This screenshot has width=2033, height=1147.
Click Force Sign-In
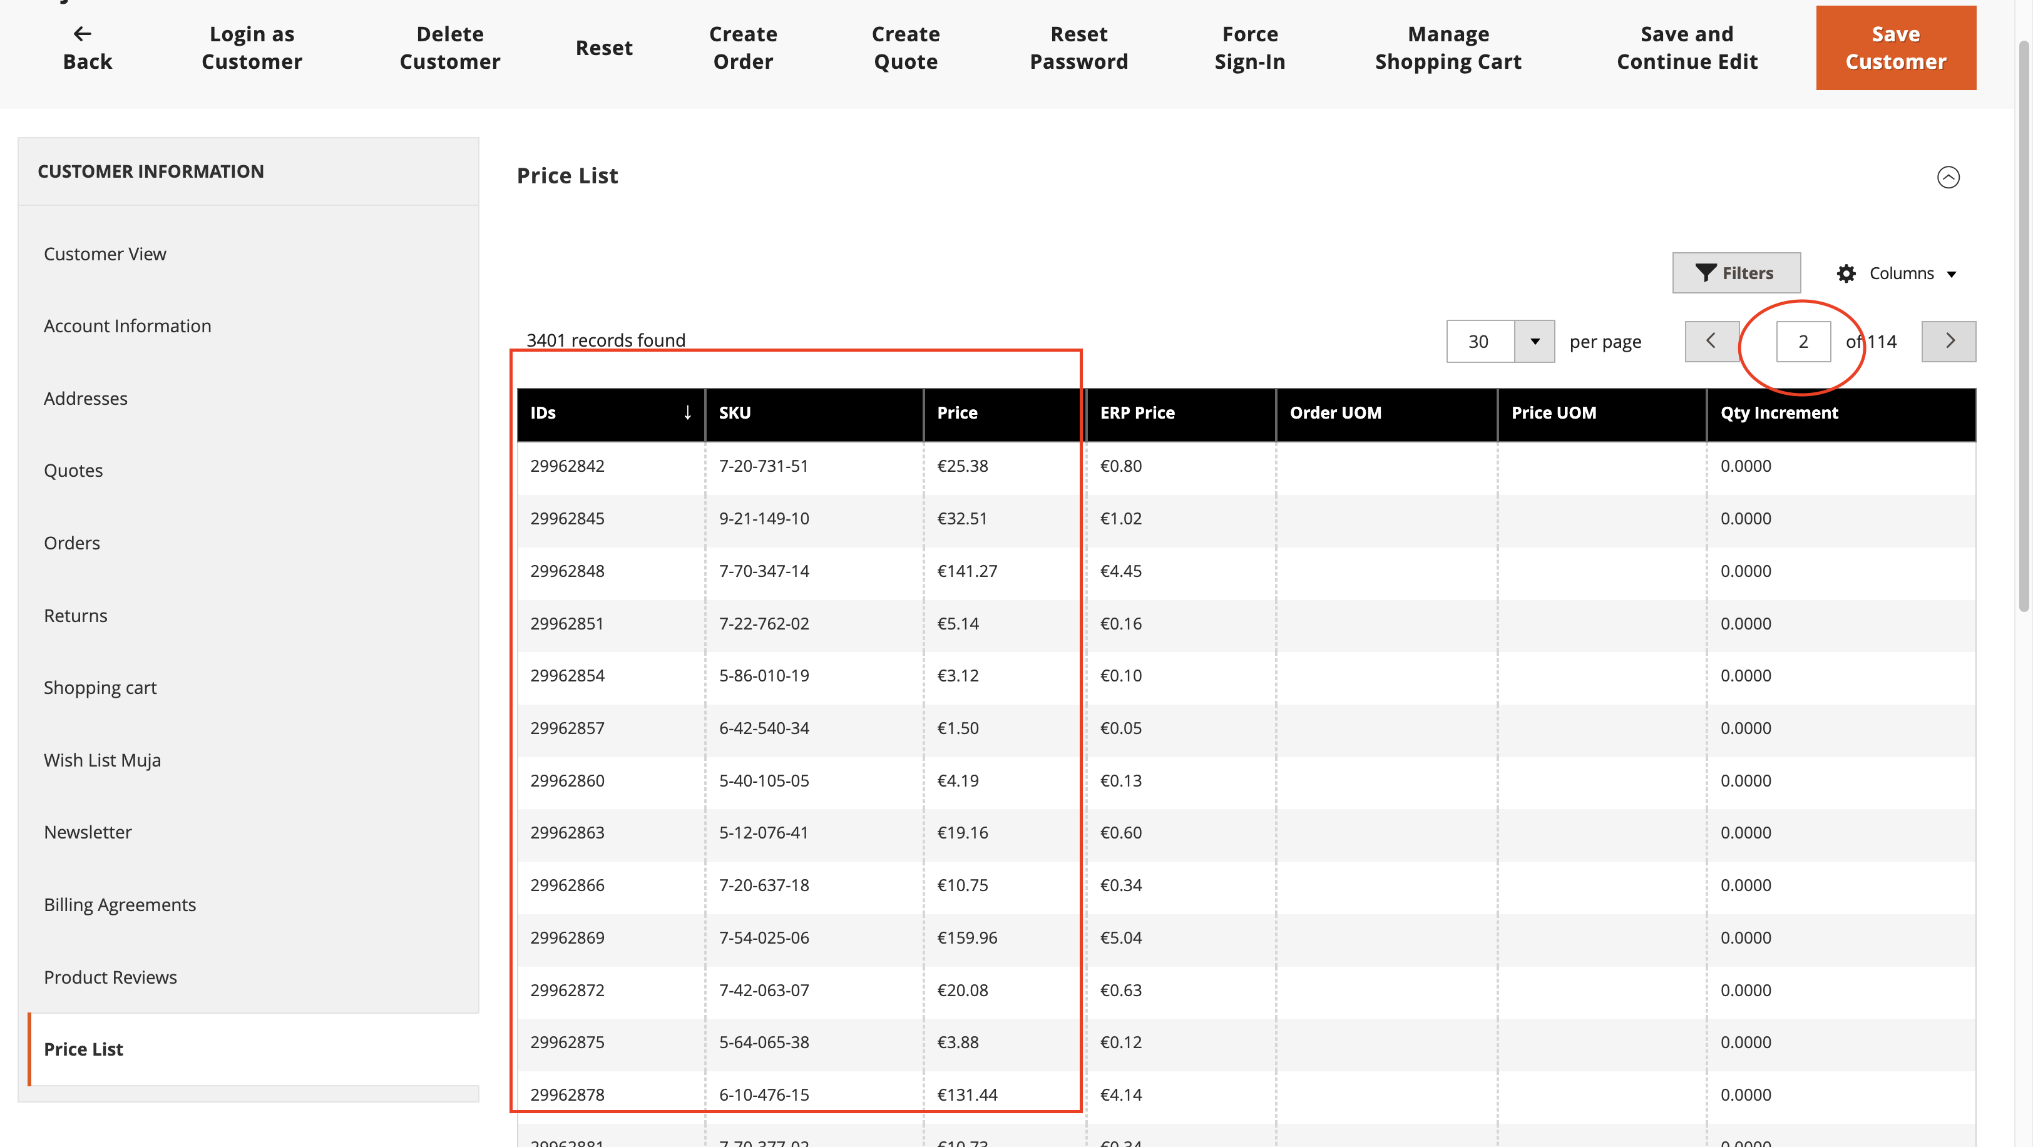[1249, 48]
